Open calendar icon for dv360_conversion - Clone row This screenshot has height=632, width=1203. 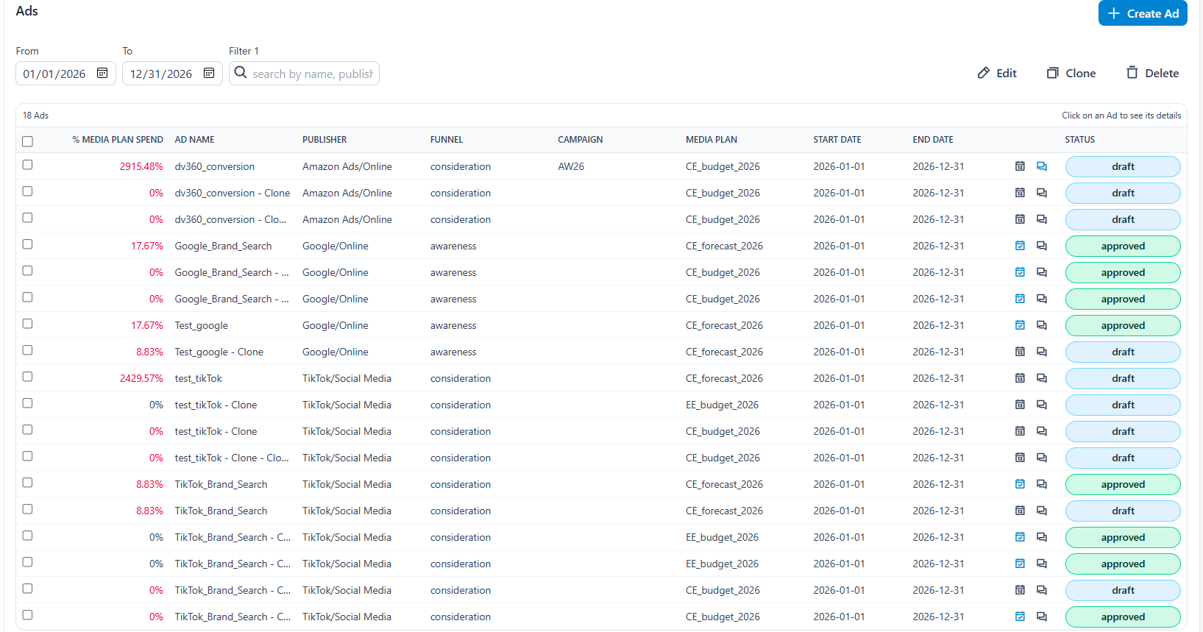point(1020,193)
